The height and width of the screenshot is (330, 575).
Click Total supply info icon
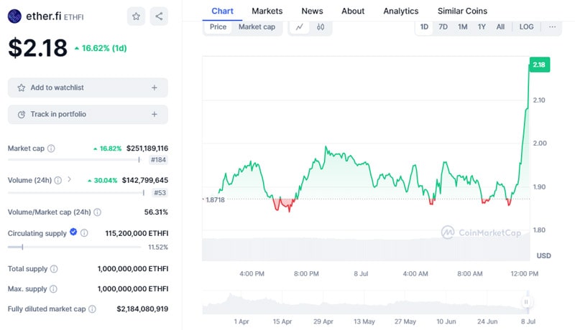click(54, 269)
